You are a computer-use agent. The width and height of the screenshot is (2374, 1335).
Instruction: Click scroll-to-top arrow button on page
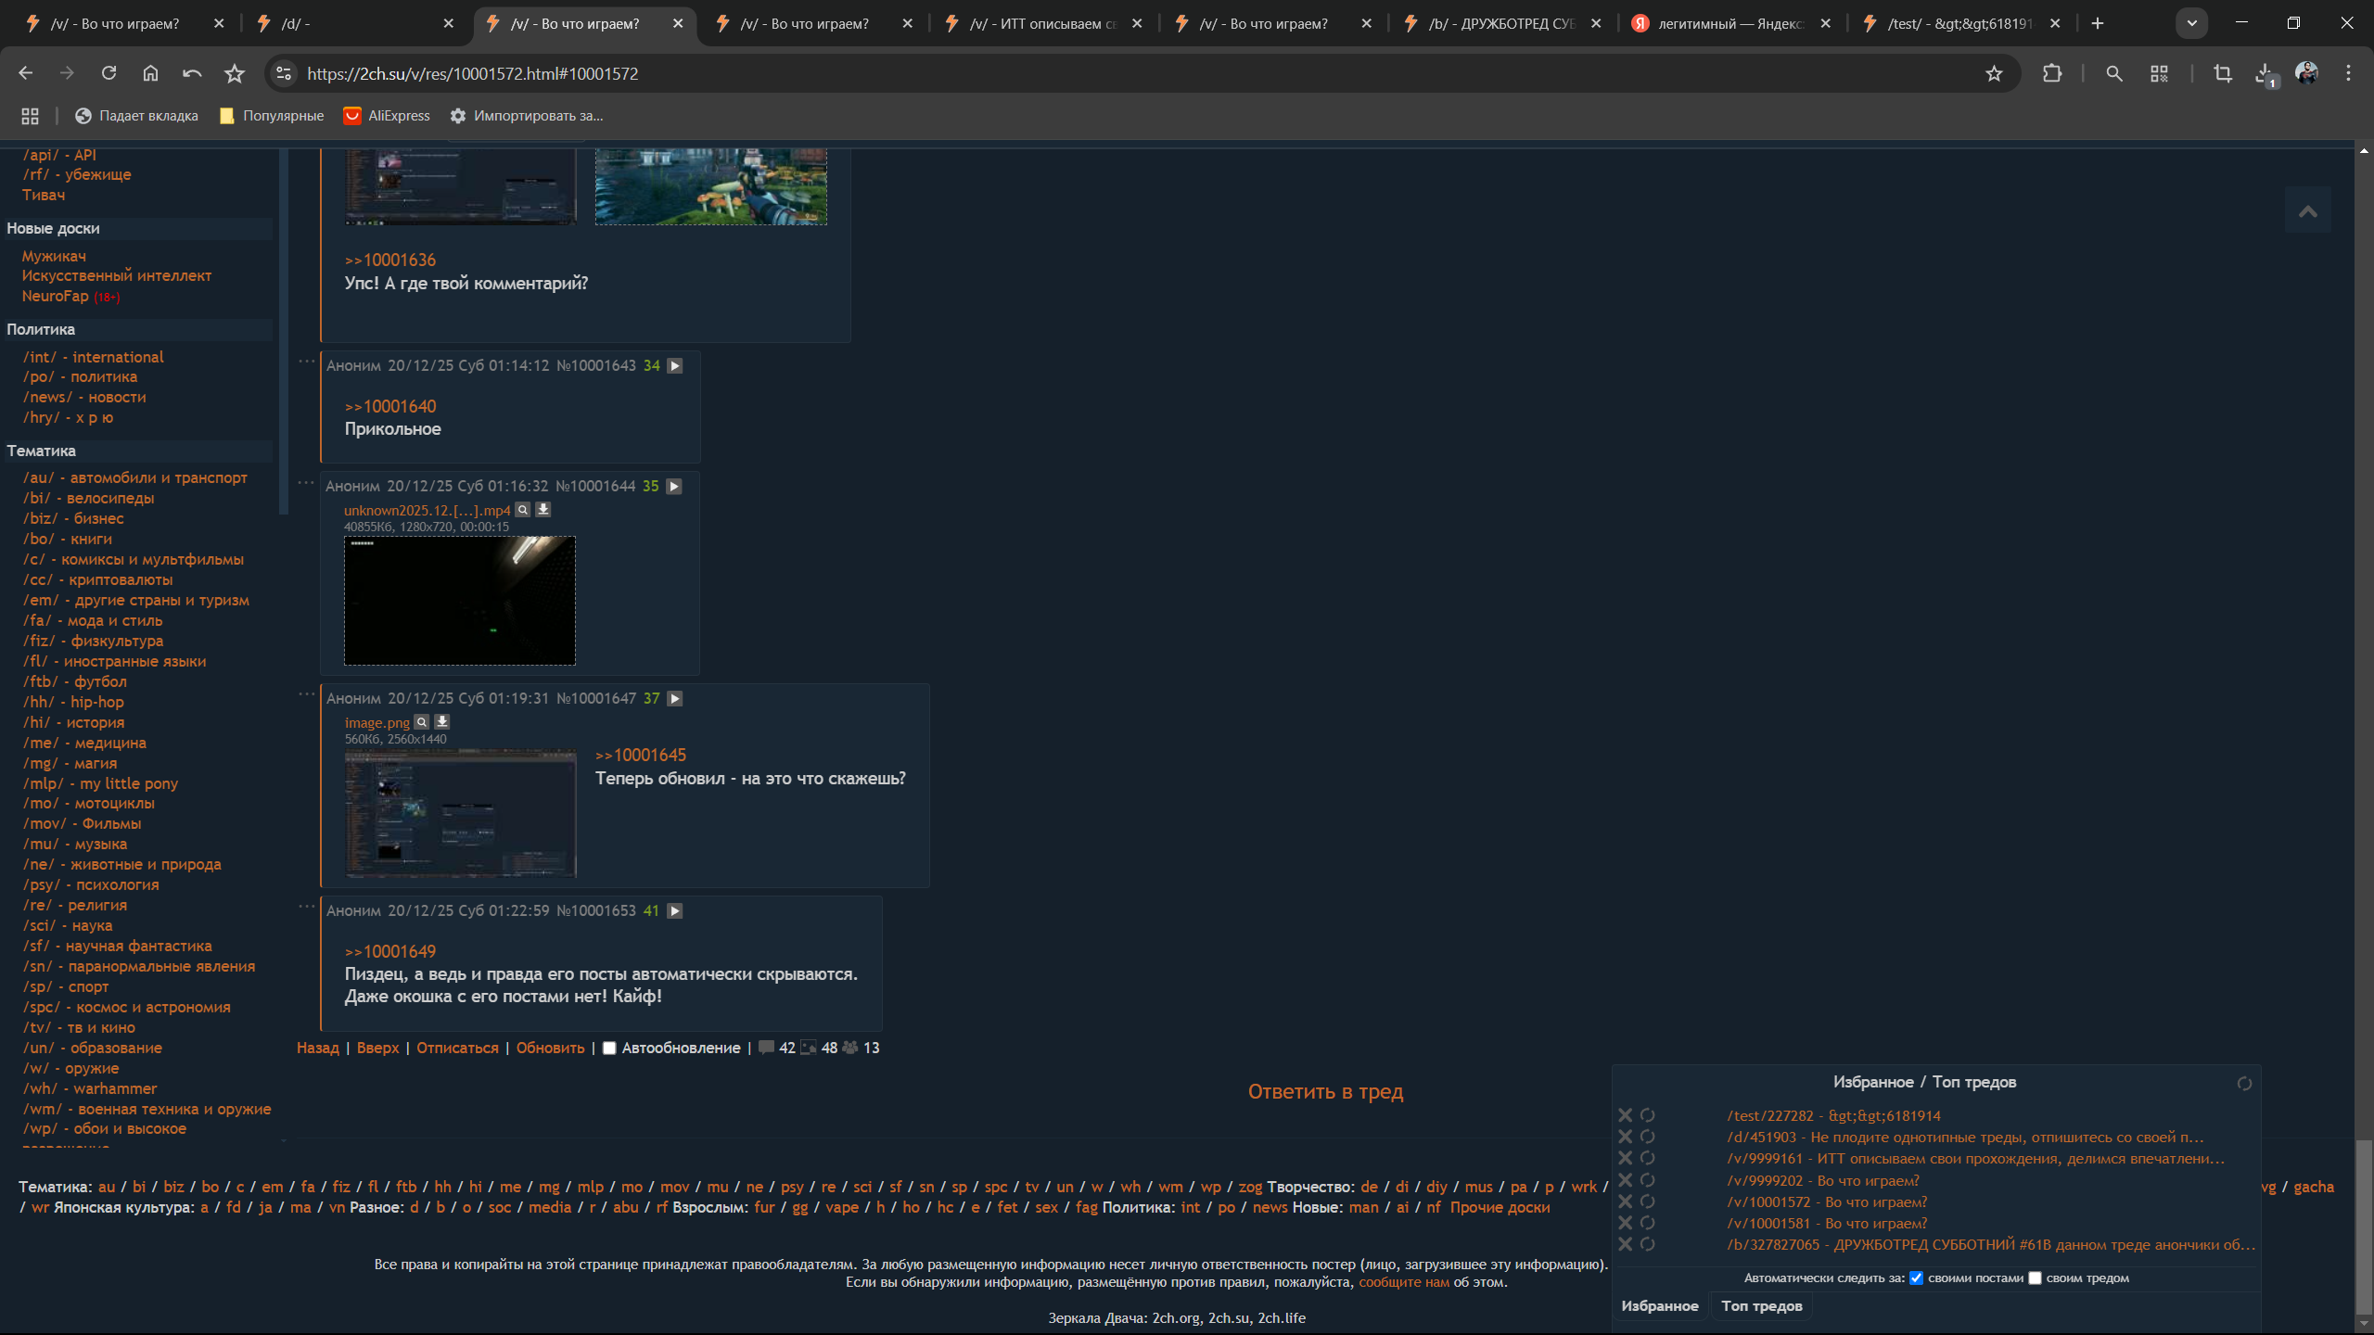click(2308, 211)
